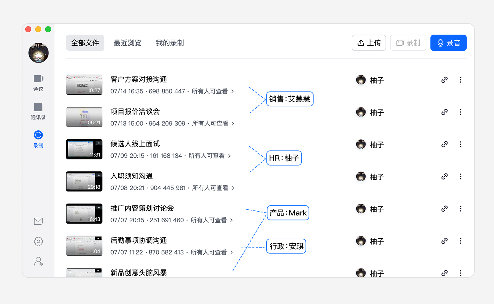Select the 录制 recordings sidebar icon
Viewport: 494px width, 304px height.
(38, 139)
